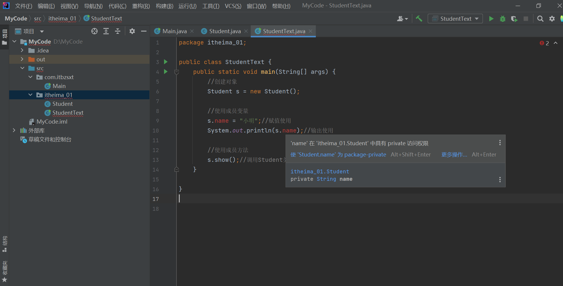Open the 重构(R) menu

tap(141, 6)
